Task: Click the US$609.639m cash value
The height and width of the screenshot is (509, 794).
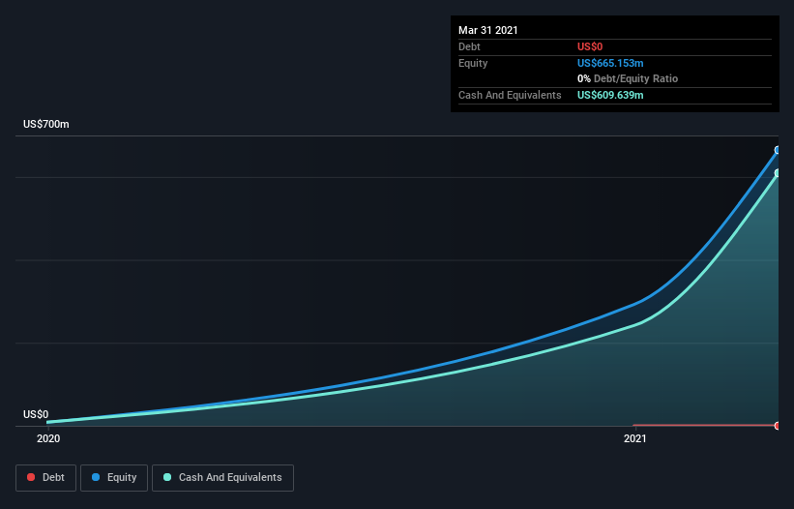Action: (610, 95)
